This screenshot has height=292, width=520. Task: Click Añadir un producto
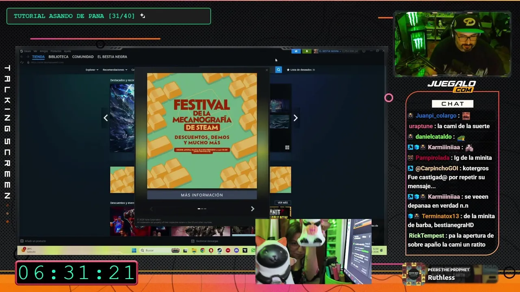(33, 241)
